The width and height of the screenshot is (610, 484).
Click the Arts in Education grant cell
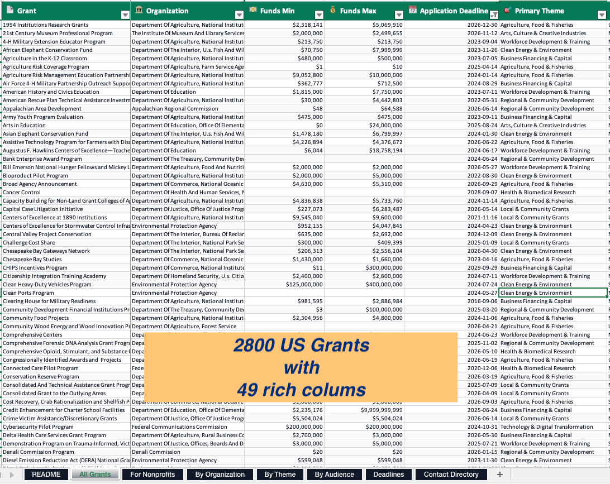pyautogui.click(x=66, y=126)
